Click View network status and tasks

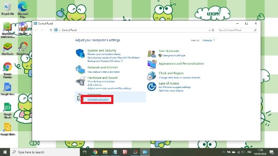pos(103,72)
